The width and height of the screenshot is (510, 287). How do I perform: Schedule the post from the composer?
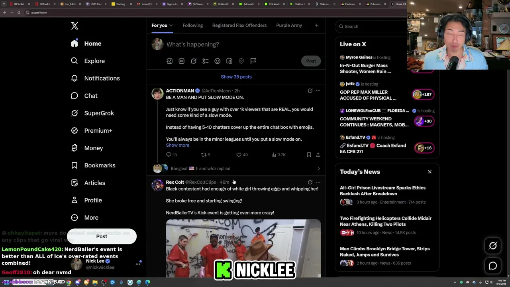click(229, 61)
